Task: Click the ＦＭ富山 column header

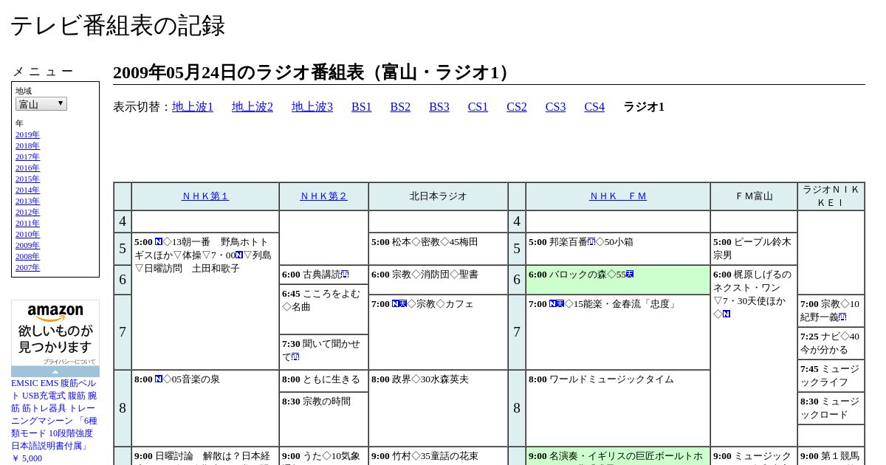Action: [754, 196]
